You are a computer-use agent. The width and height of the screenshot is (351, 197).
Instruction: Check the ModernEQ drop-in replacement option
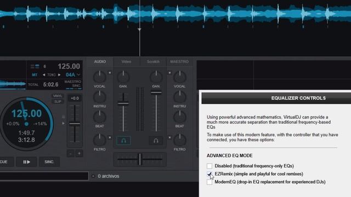[210, 182]
